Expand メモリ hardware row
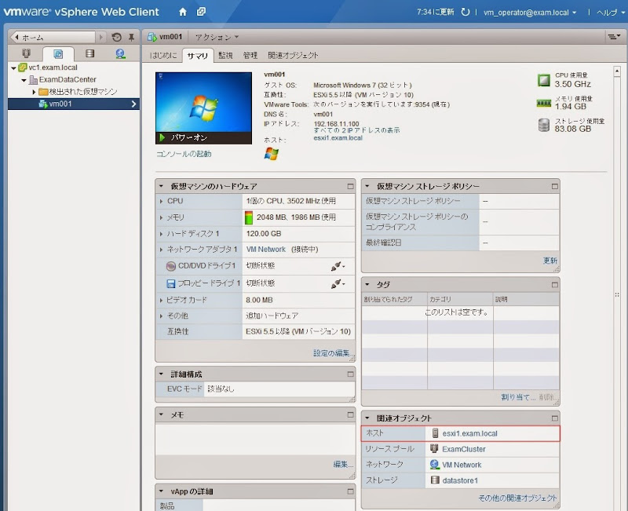The image size is (628, 511). tap(161, 217)
